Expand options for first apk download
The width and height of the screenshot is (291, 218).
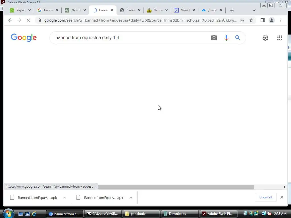65,198
